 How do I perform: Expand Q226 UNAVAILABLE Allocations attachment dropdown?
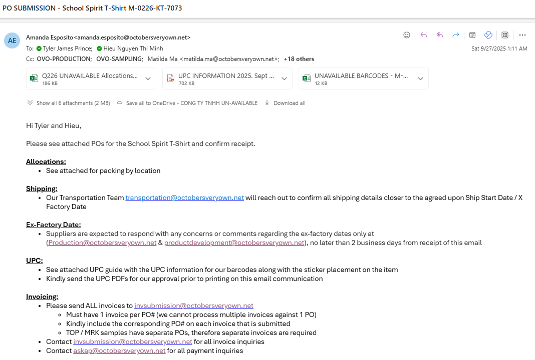click(x=148, y=79)
